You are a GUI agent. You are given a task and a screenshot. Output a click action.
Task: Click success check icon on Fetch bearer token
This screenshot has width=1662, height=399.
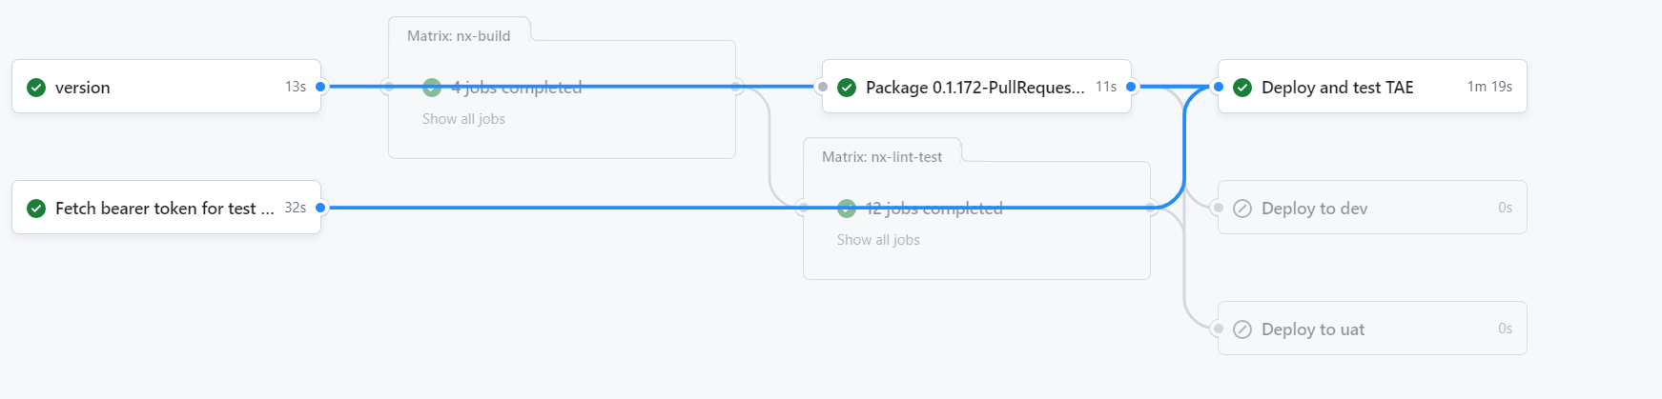coord(36,209)
